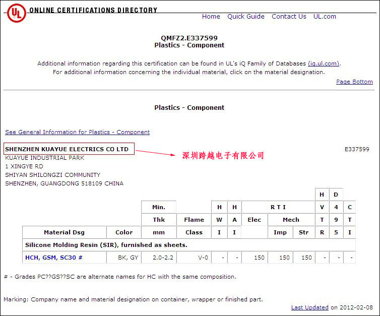This screenshot has height=316, width=380.
Task: Click the Material Dsg column header
Action: pyautogui.click(x=64, y=232)
